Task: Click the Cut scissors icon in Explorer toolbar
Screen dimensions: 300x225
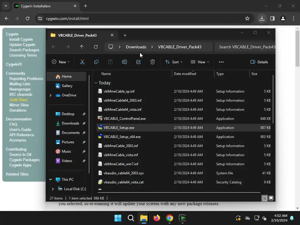Action: [82, 62]
